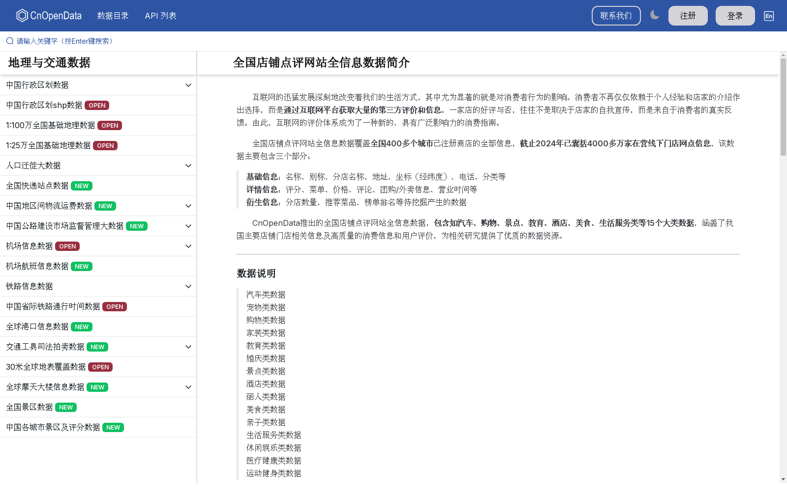Screen dimensions: 787x491
Task: Open 全国快递站点数据 item
Action: [x=98, y=186]
